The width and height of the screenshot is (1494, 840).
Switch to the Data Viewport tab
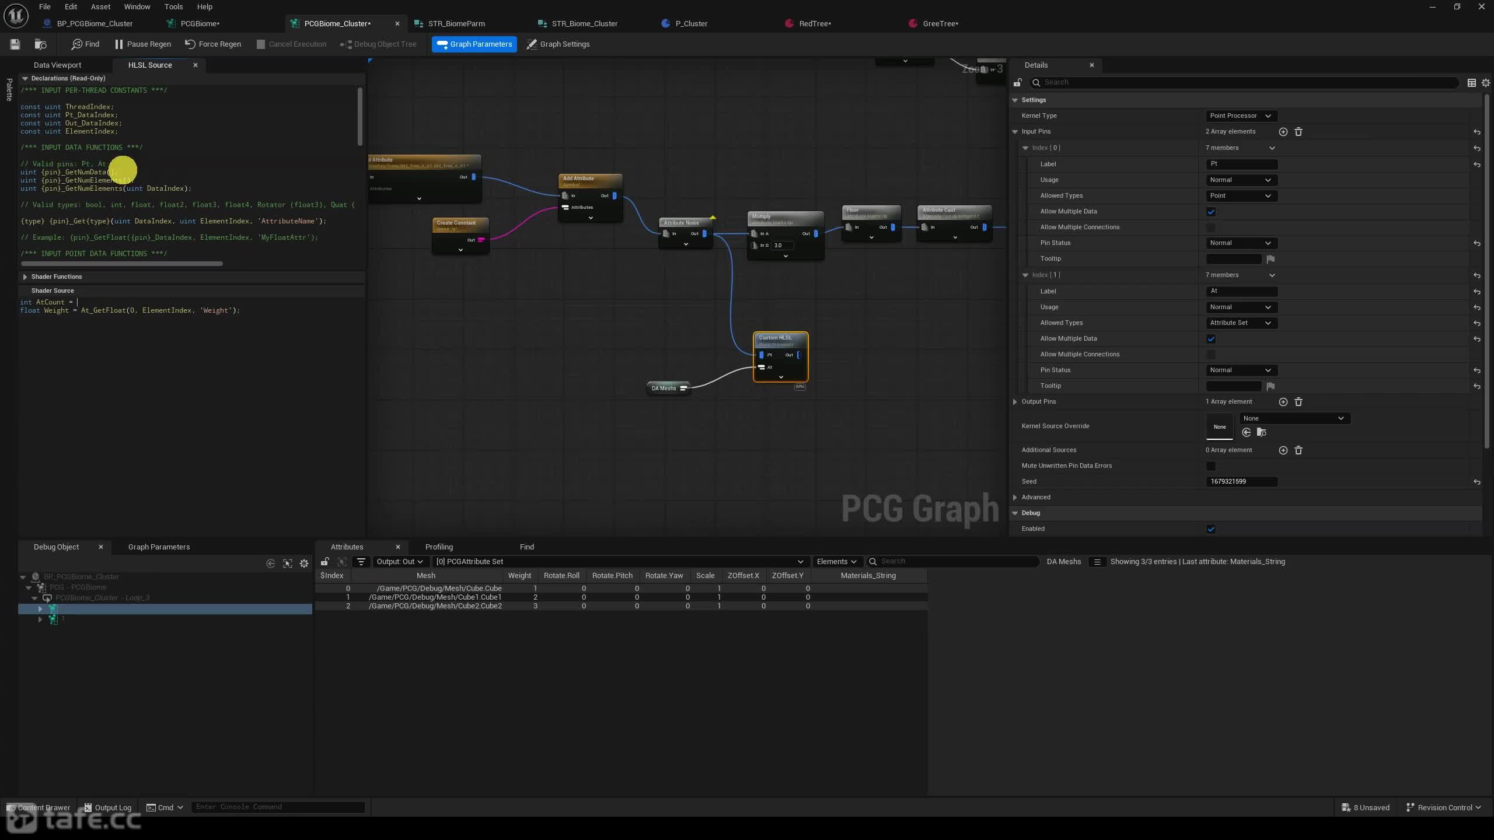[x=57, y=65]
